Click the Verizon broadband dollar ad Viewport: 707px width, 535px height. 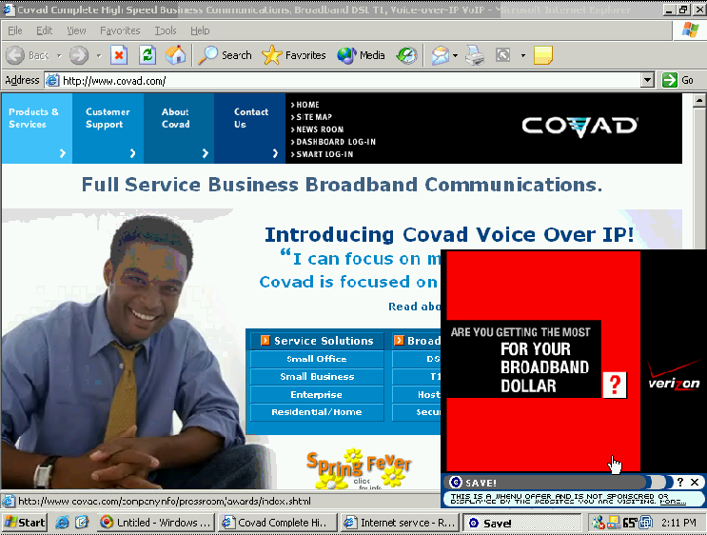tap(543, 361)
